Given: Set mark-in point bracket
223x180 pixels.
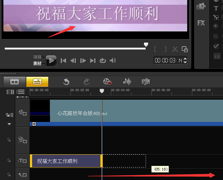Looking at the screenshot, I should coord(155,49).
